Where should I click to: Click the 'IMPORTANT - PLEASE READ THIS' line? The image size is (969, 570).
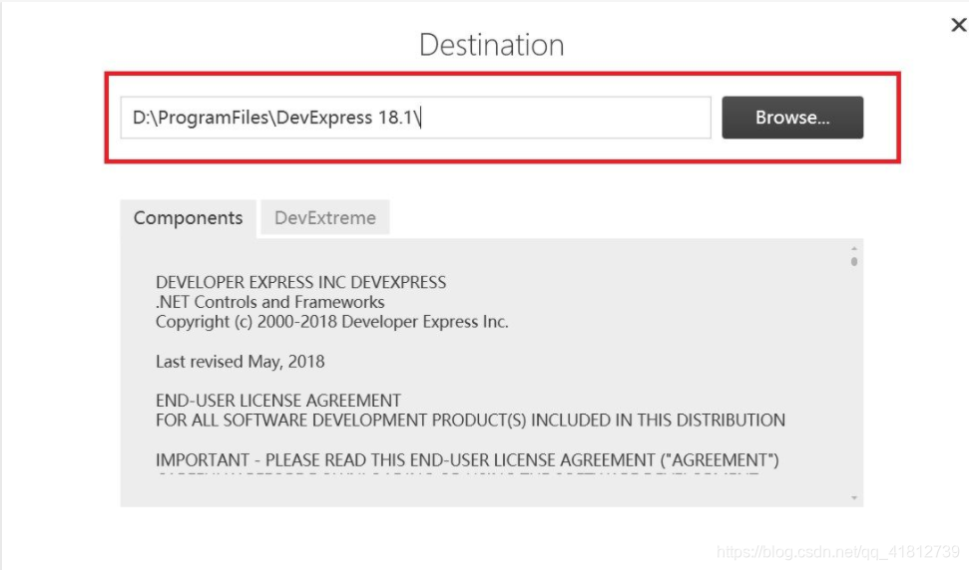pyautogui.click(x=467, y=460)
